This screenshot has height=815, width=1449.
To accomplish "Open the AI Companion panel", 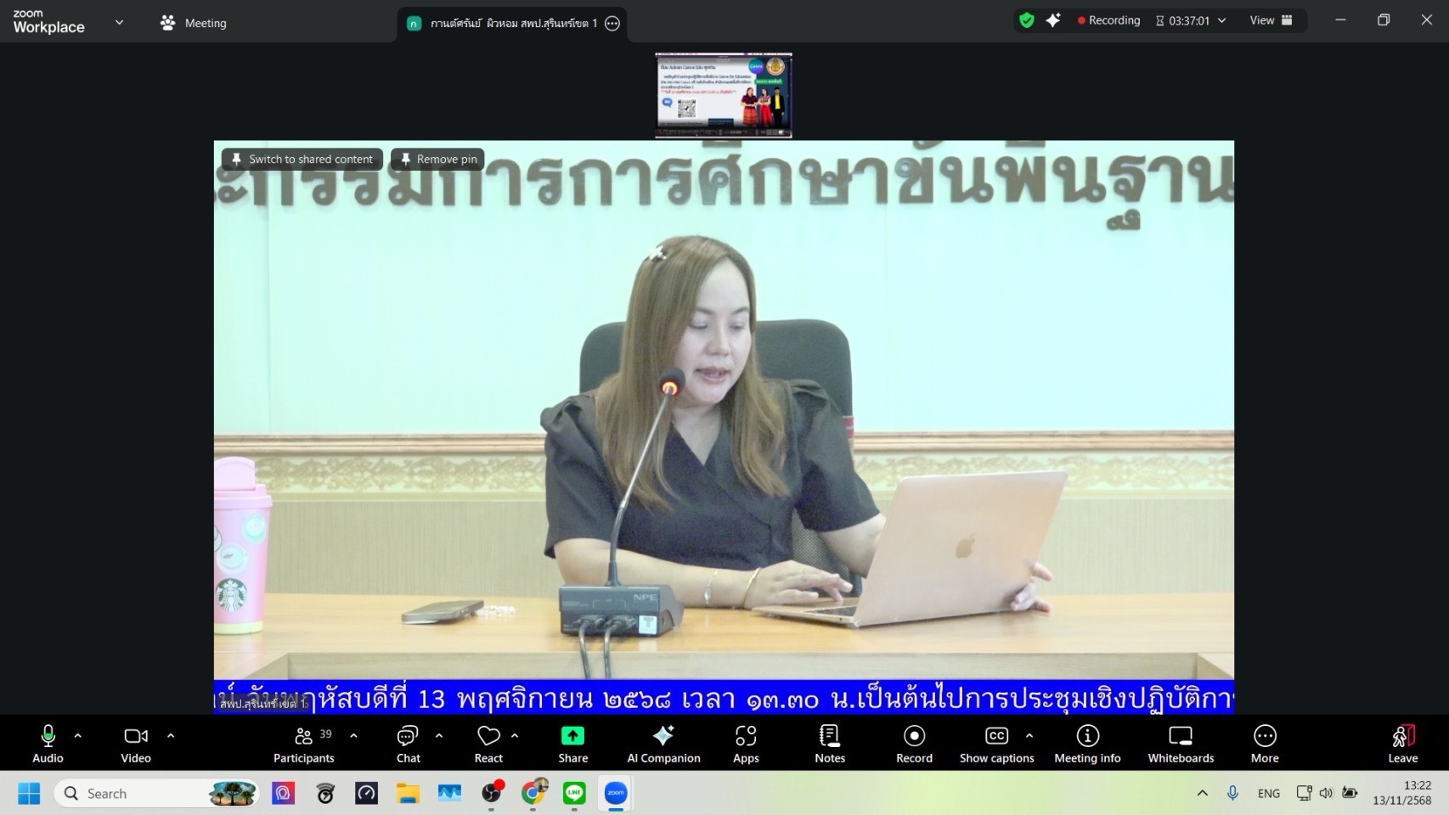I will coord(663,744).
